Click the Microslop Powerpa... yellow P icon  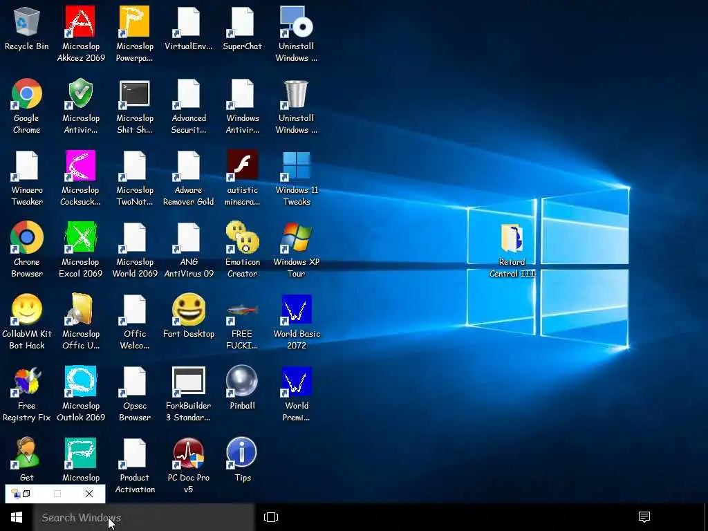point(135,35)
